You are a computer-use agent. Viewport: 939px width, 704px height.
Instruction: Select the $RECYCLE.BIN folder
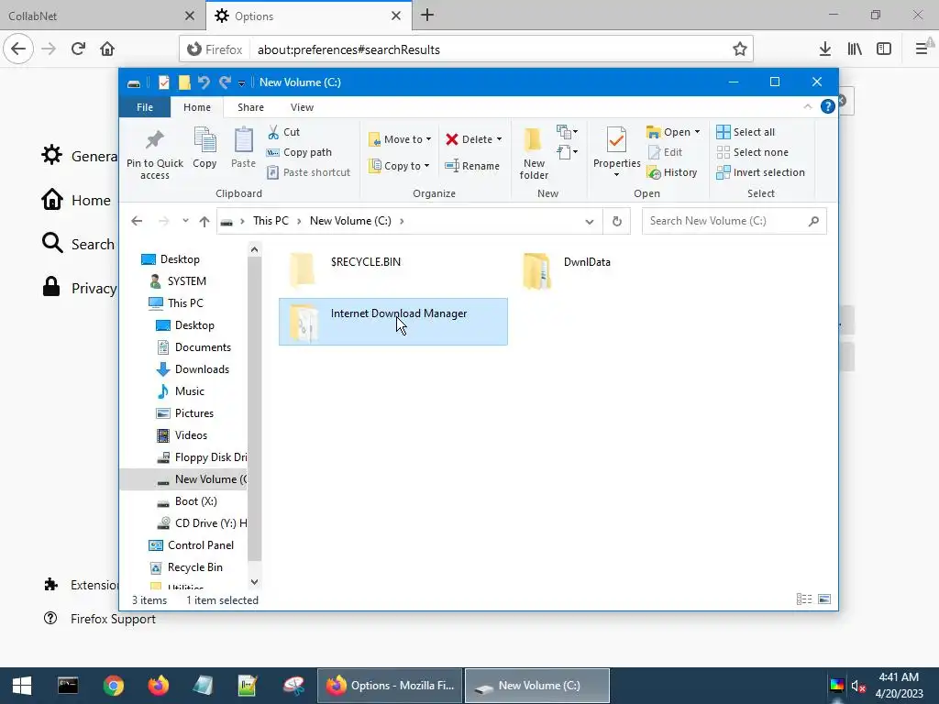click(x=392, y=270)
